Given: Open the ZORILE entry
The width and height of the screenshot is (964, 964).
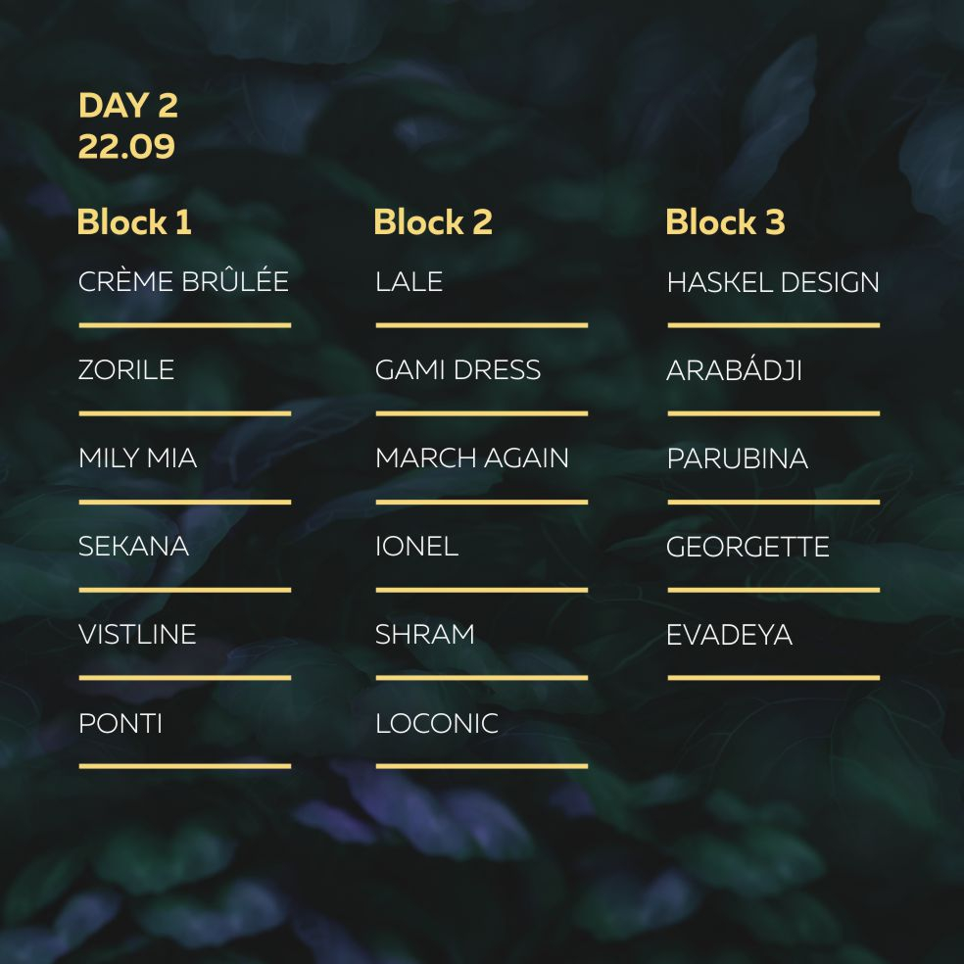Looking at the screenshot, I should pyautogui.click(x=126, y=370).
